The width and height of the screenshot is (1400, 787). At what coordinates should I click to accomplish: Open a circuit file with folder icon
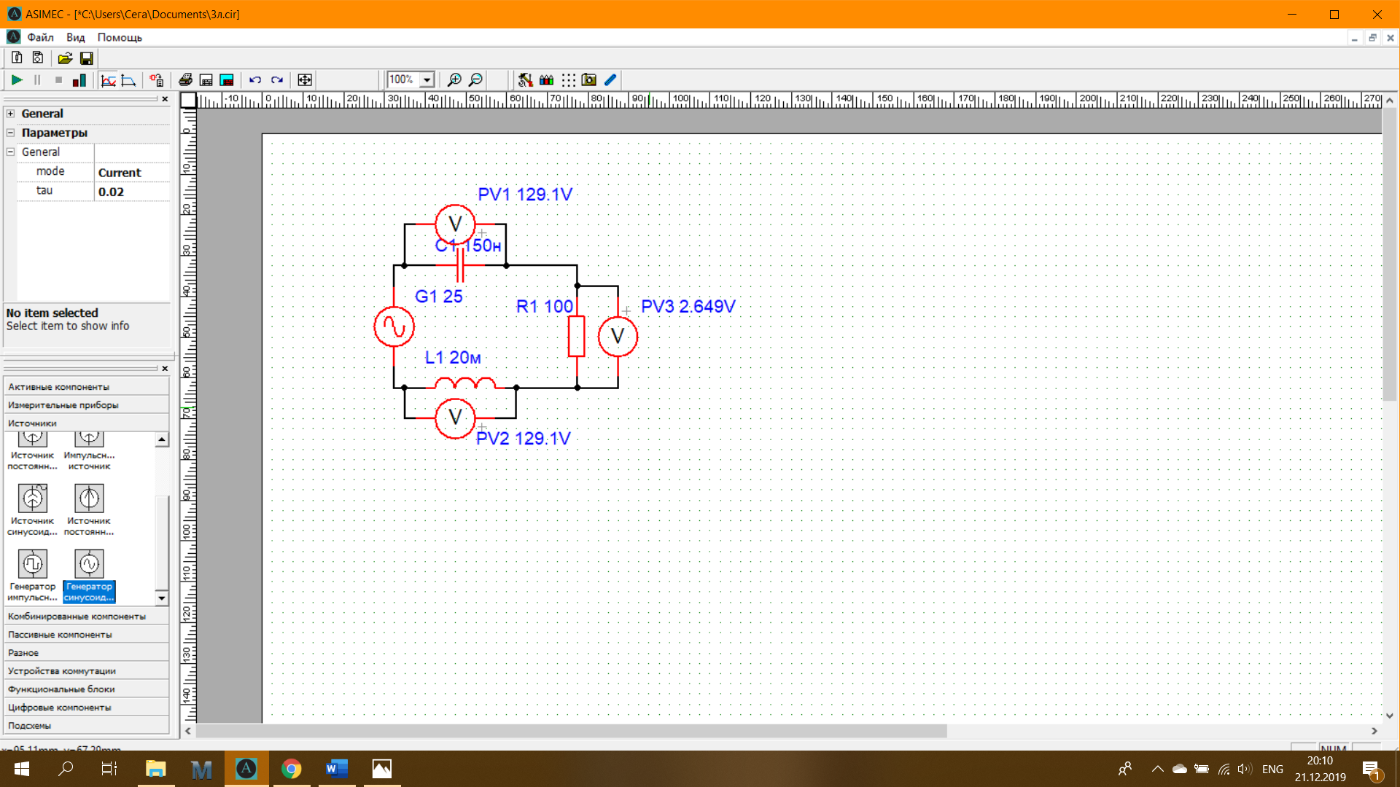(x=65, y=58)
